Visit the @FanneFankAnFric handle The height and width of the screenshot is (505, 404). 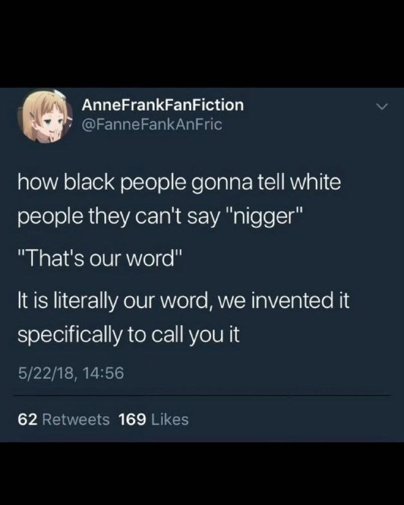coord(152,124)
